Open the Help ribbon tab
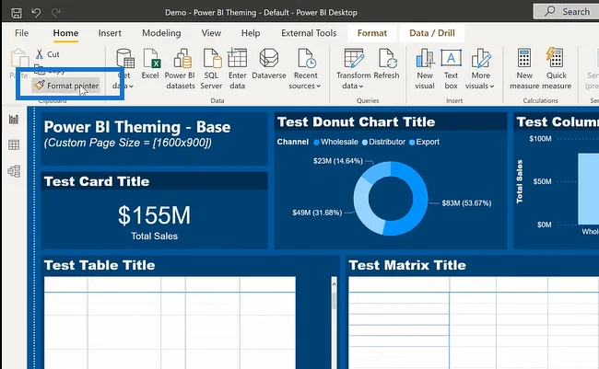Image resolution: width=599 pixels, height=369 pixels. (251, 33)
